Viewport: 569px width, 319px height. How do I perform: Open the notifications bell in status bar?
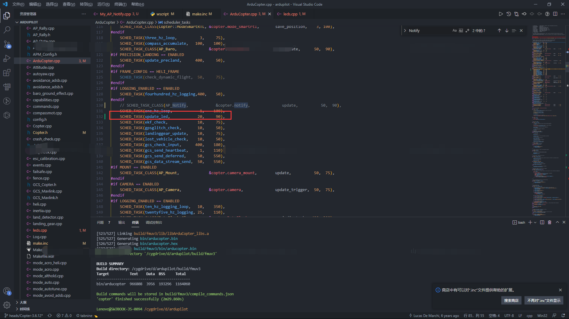click(x=563, y=315)
